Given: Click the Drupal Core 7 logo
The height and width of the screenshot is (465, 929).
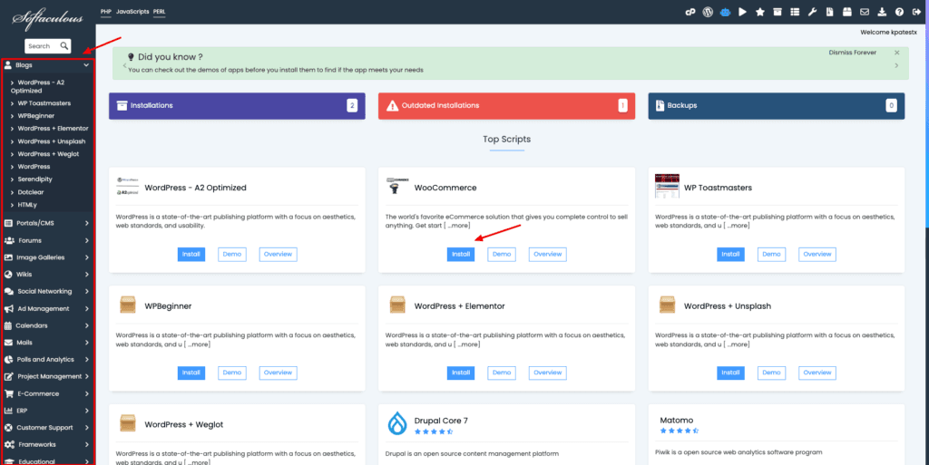Looking at the screenshot, I should click(x=397, y=423).
